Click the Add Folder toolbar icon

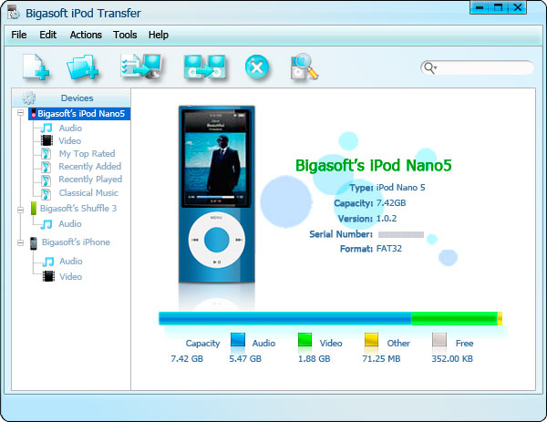point(83,67)
